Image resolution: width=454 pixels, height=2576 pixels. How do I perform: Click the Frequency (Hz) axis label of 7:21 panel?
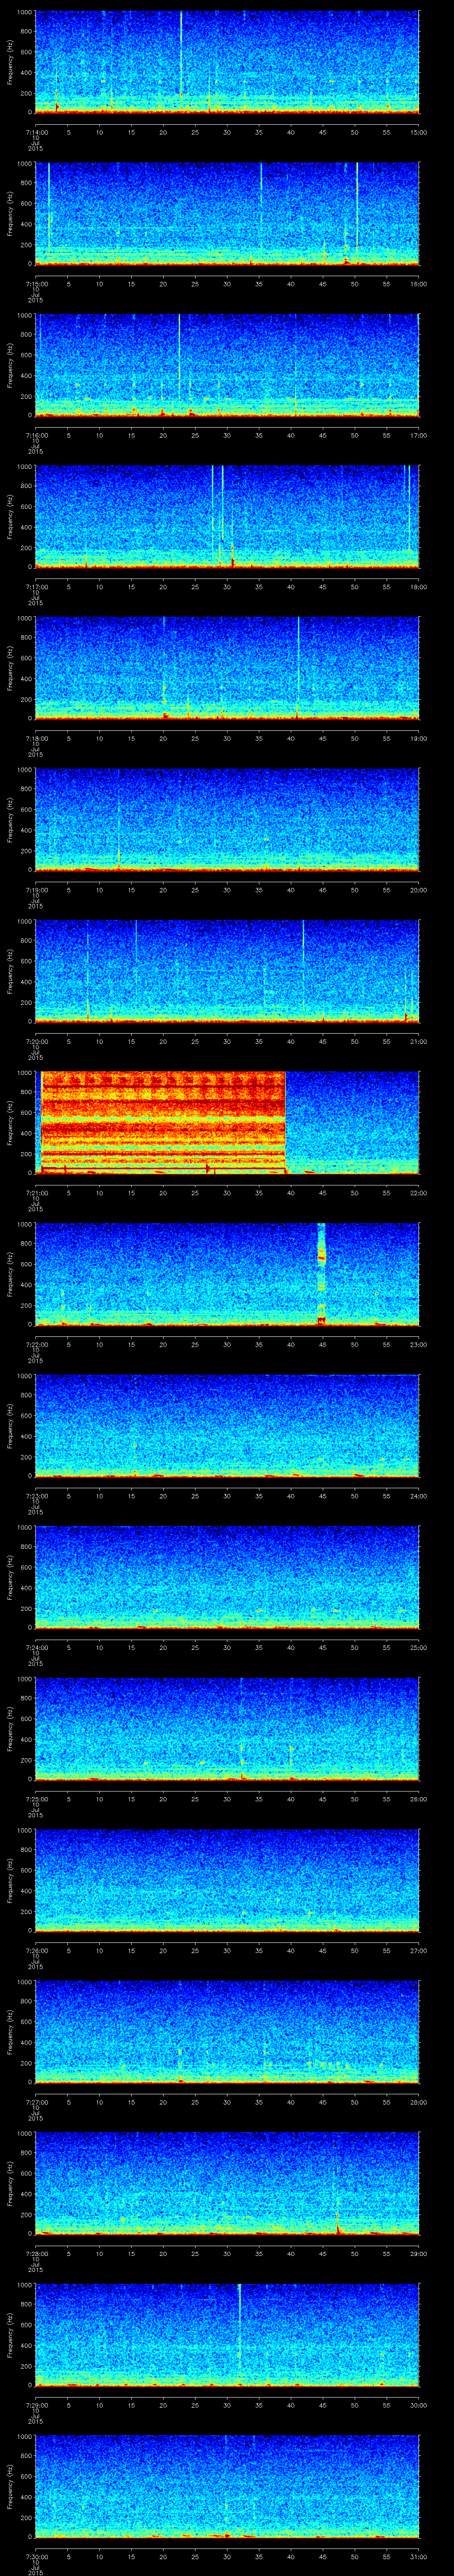[x=10, y=1122]
